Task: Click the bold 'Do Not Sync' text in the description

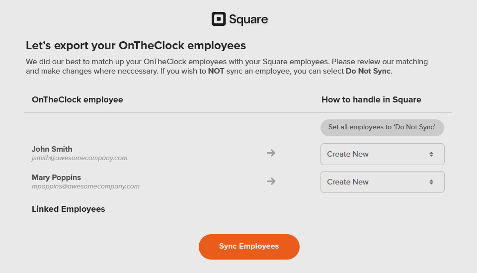Action: coord(368,71)
